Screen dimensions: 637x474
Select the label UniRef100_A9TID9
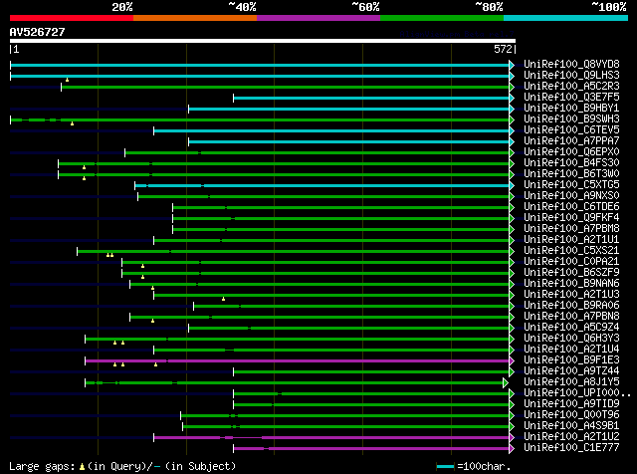(x=571, y=403)
